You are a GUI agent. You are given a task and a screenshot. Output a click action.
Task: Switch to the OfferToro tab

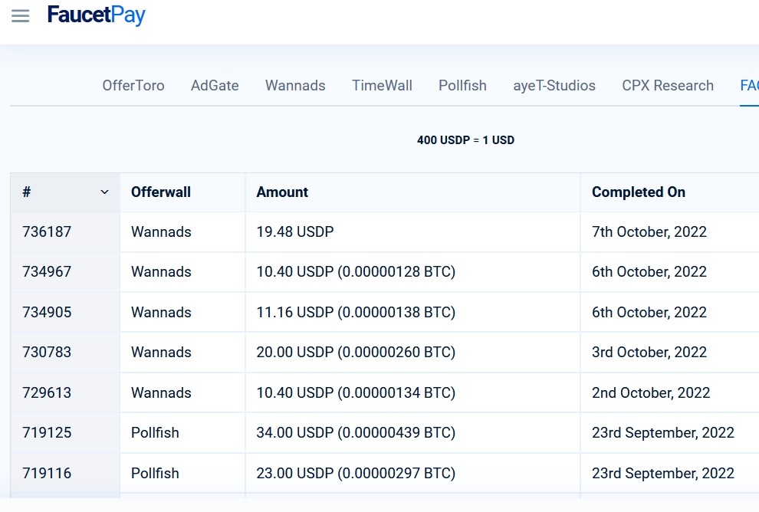pos(133,86)
